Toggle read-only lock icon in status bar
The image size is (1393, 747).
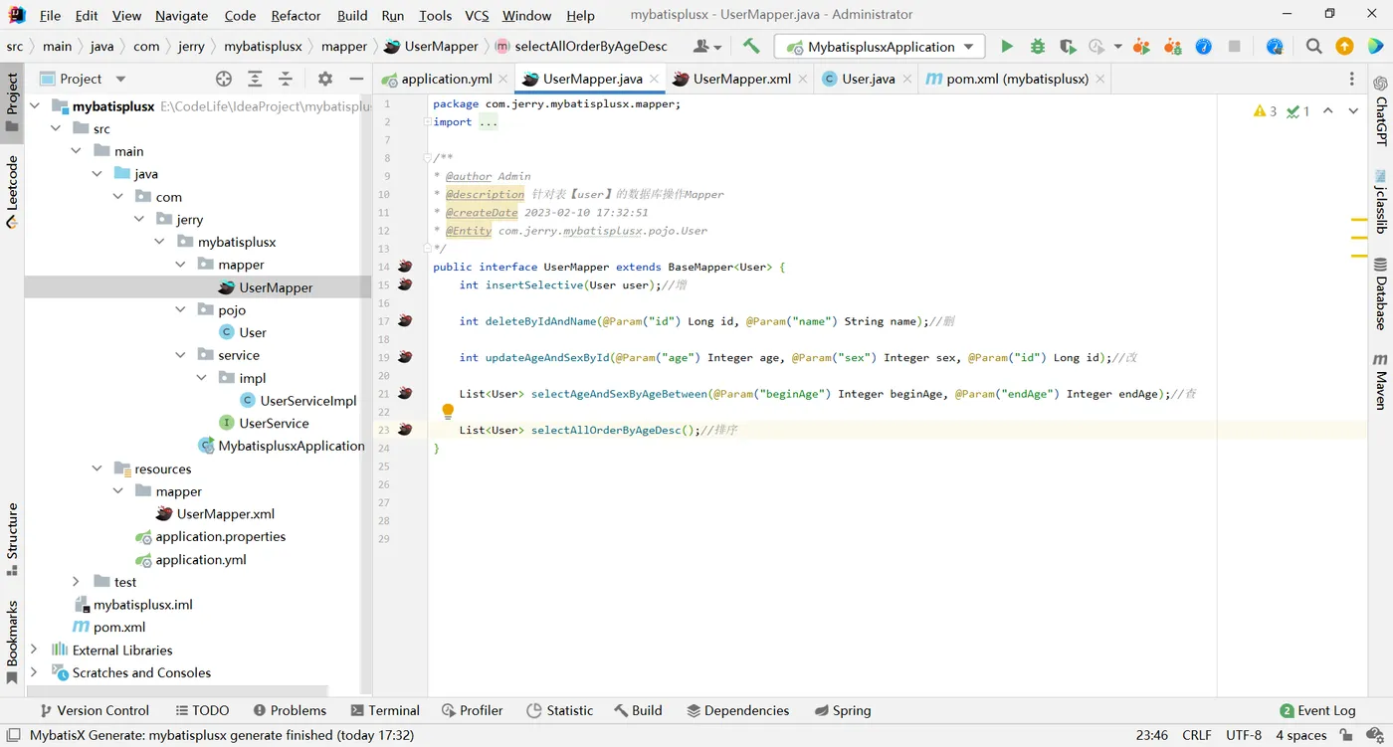1346,735
